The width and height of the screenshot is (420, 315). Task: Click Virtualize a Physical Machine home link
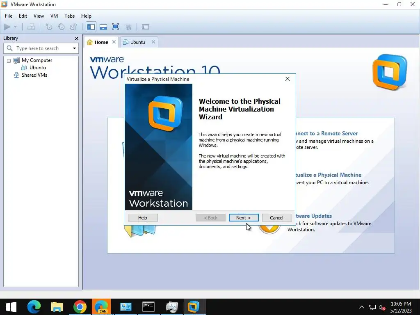329,175
